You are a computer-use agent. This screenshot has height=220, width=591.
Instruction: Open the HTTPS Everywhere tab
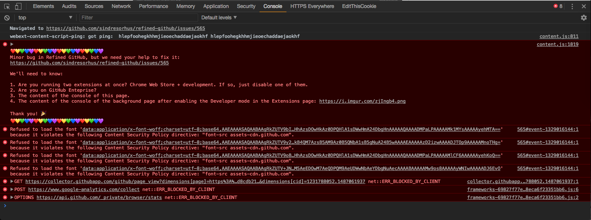pos(312,6)
